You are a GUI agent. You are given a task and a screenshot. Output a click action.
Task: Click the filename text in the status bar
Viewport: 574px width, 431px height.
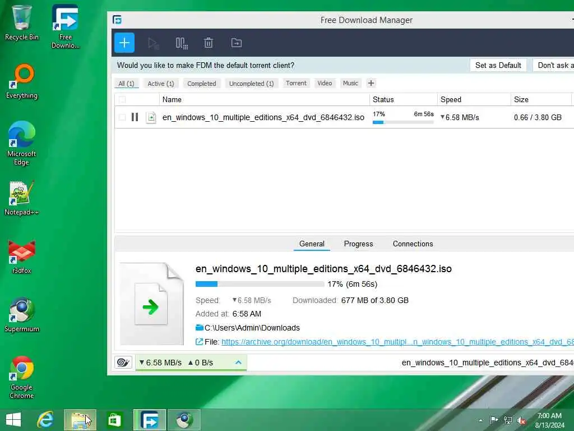click(x=488, y=363)
